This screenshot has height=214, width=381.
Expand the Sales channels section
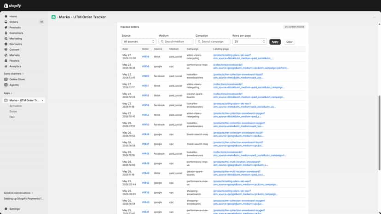tap(14, 74)
